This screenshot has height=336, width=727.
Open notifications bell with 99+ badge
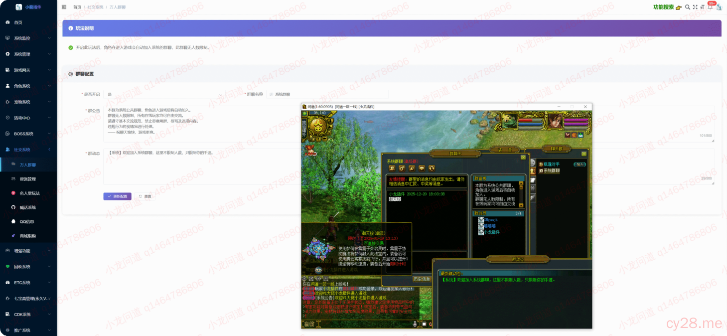(x=710, y=7)
